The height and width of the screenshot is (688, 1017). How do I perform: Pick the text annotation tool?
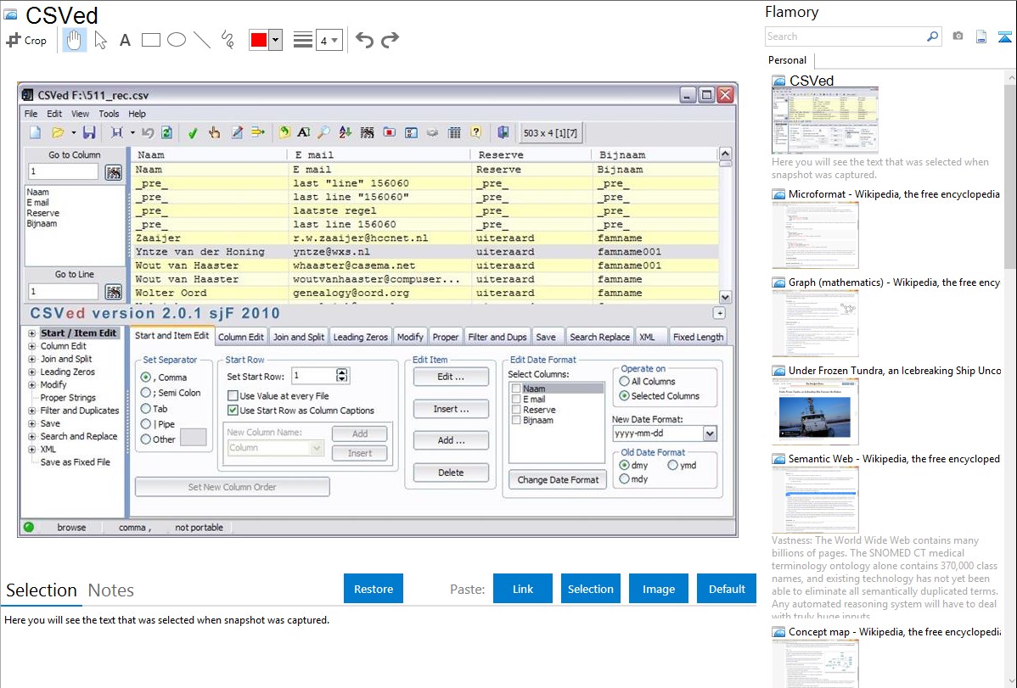tap(125, 40)
